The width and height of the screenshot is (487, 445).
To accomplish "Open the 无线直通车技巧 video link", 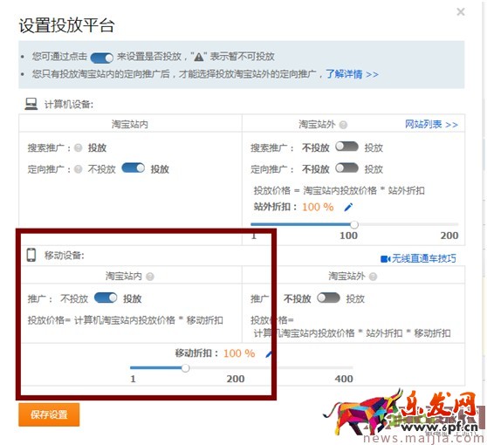I will coord(418,258).
